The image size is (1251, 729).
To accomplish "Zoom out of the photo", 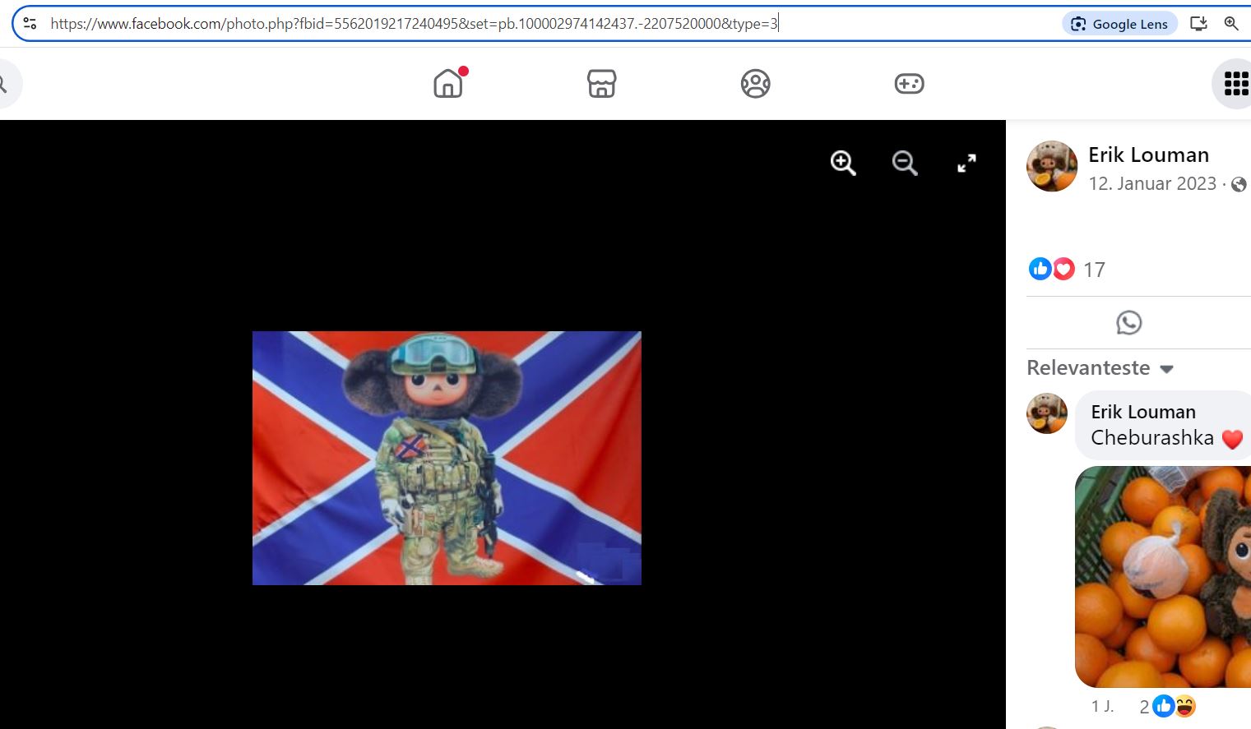I will 905,163.
